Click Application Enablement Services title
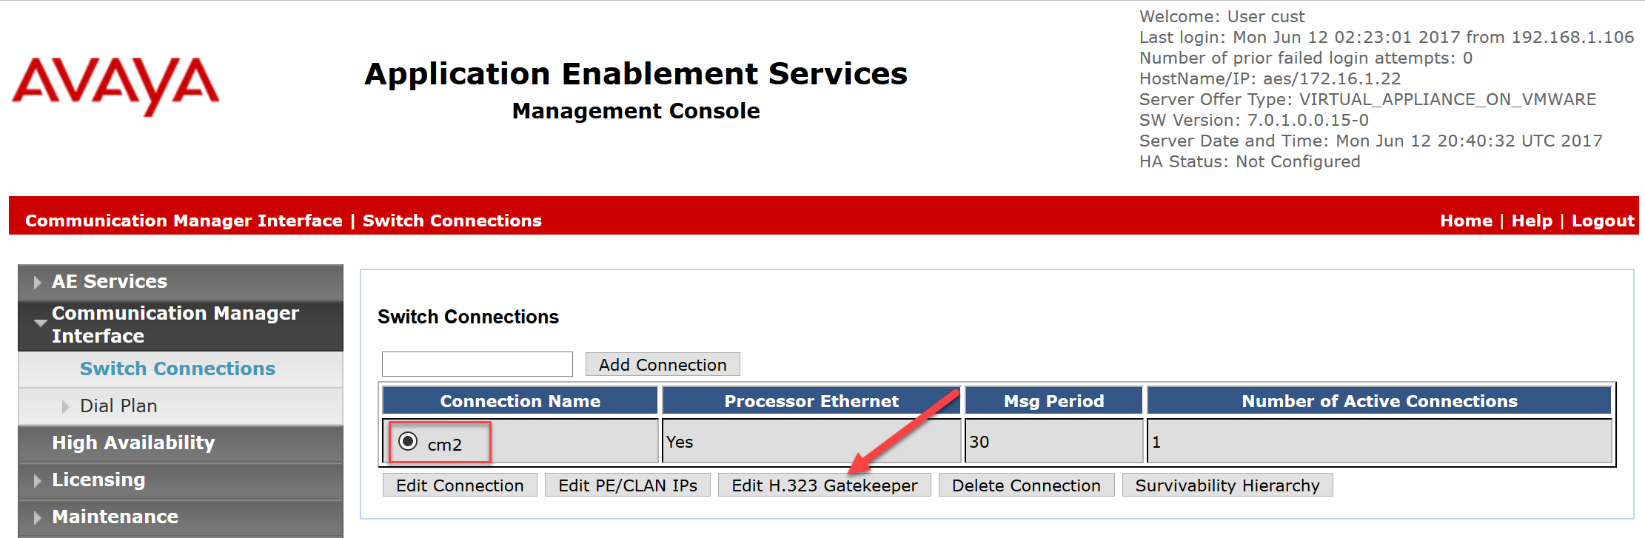 (x=636, y=73)
